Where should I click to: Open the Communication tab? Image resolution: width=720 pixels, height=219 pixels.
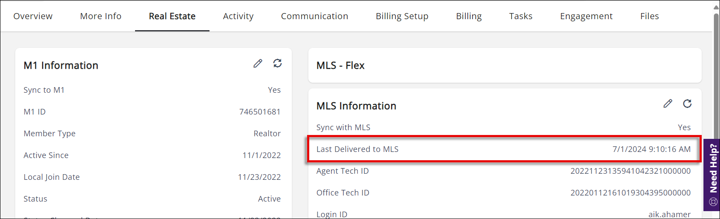[x=314, y=16]
